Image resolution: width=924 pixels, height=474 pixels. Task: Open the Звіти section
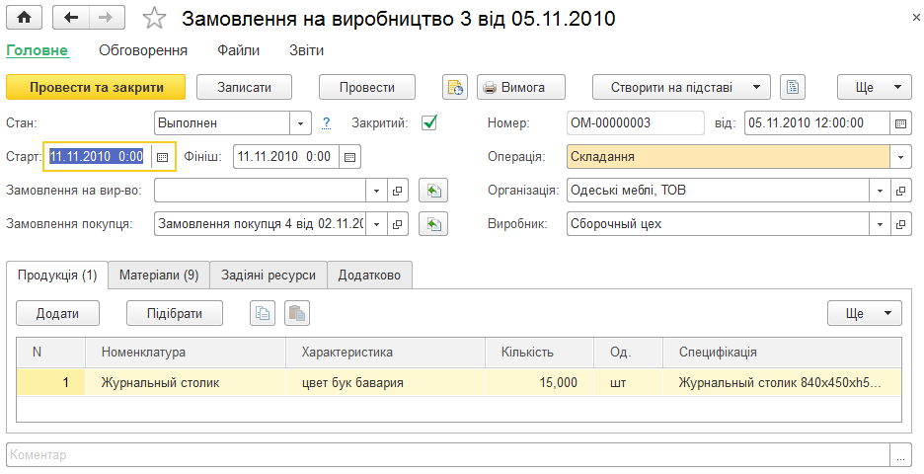point(306,50)
